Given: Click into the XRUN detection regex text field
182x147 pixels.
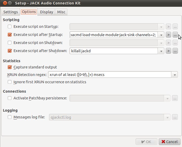Looking at the screenshot, I should (x=110, y=75).
